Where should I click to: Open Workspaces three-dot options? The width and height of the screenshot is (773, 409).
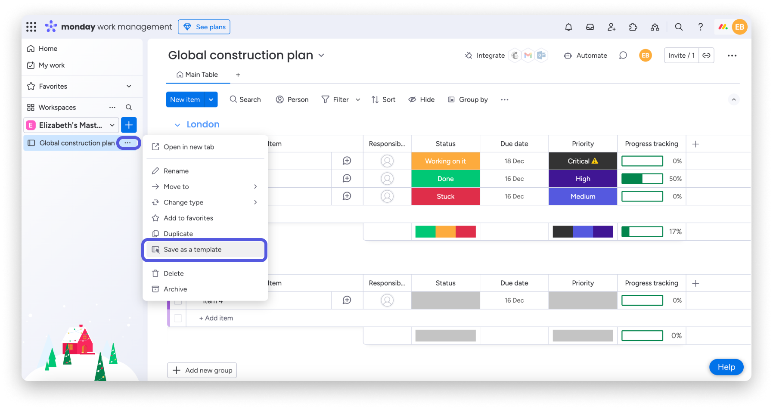click(x=112, y=107)
